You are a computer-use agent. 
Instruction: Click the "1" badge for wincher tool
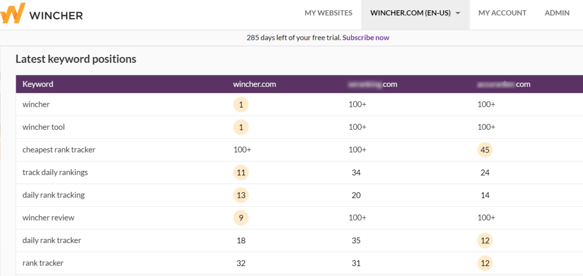[x=241, y=127]
